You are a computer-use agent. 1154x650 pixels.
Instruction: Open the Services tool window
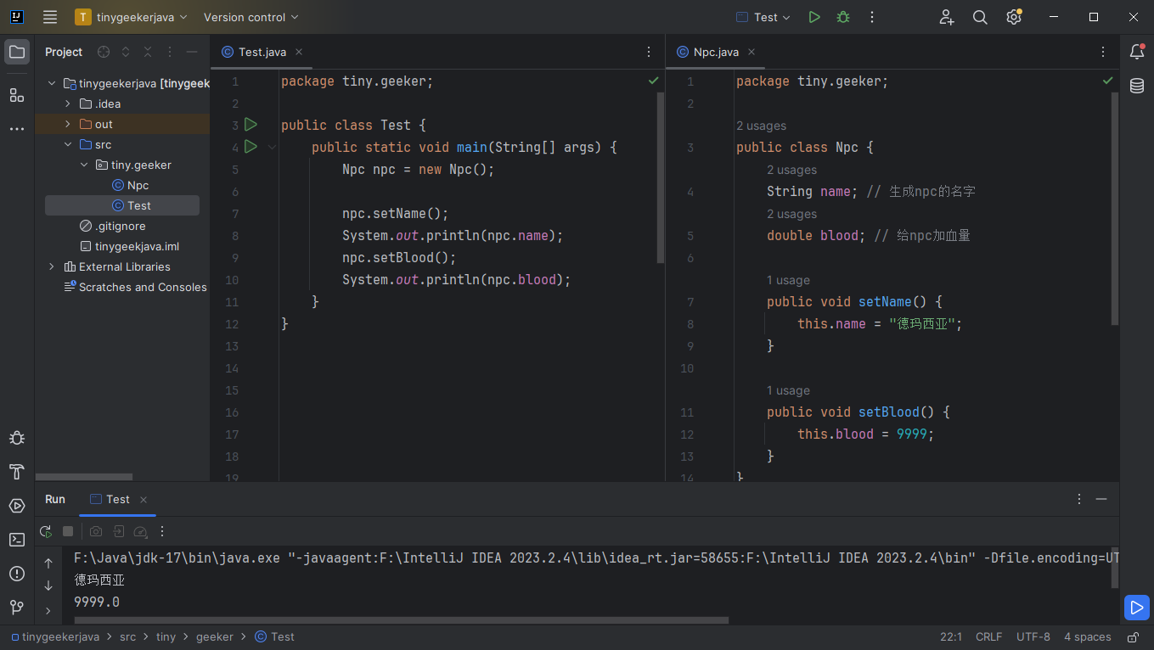coord(17,506)
